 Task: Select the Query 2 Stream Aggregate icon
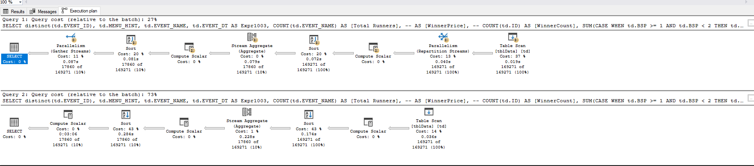[247, 112]
